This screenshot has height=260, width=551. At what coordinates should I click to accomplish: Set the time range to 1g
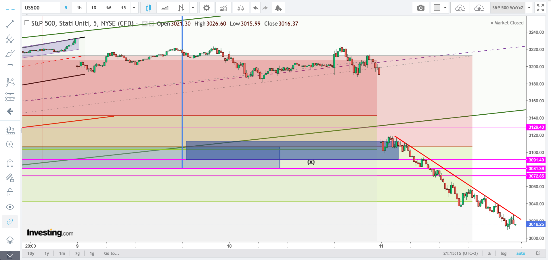pyautogui.click(x=92, y=253)
